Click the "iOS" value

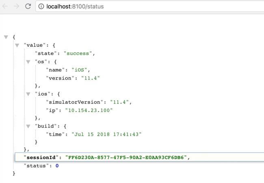coord(79,70)
